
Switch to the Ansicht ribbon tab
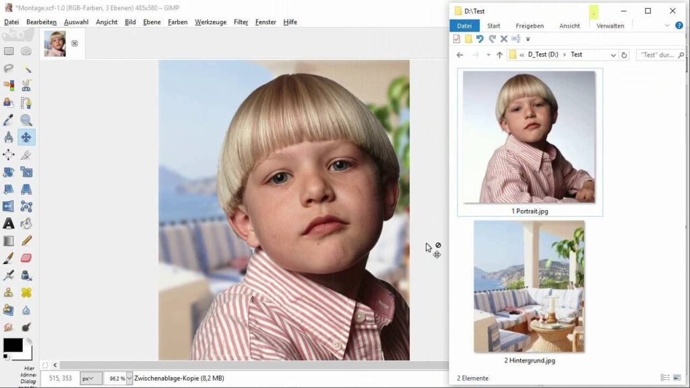569,26
